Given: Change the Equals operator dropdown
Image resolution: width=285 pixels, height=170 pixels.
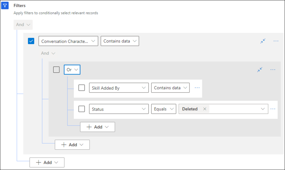Looking at the screenshot, I should tap(163, 109).
